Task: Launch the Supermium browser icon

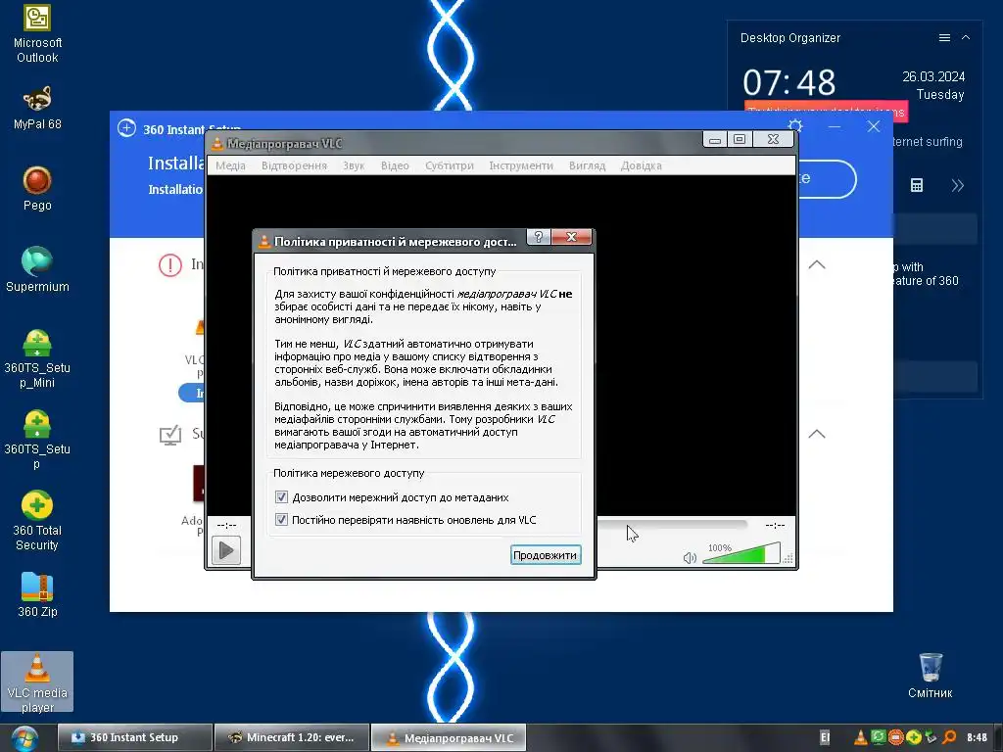Action: pos(37,269)
